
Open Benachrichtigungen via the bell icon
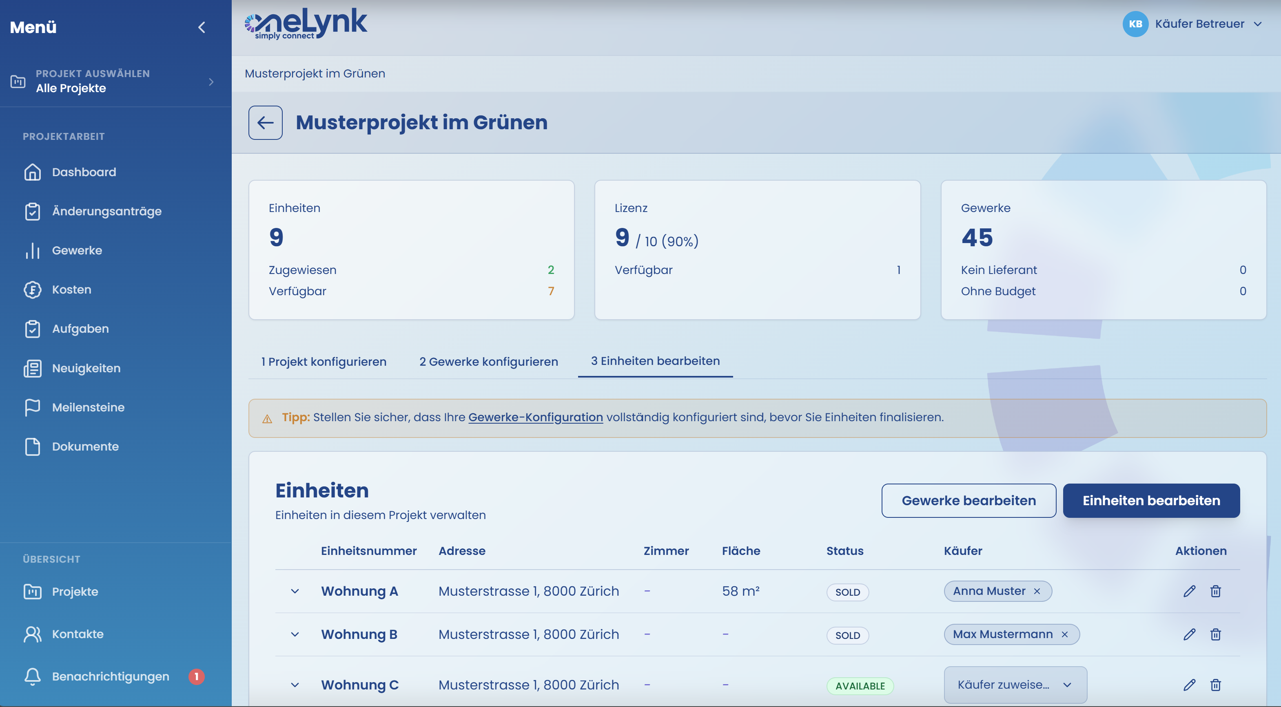pyautogui.click(x=111, y=676)
